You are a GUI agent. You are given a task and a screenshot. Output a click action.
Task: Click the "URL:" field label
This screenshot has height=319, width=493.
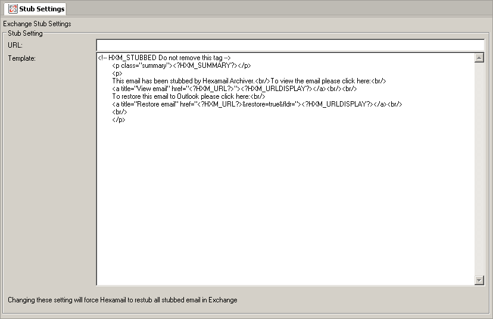coord(15,45)
